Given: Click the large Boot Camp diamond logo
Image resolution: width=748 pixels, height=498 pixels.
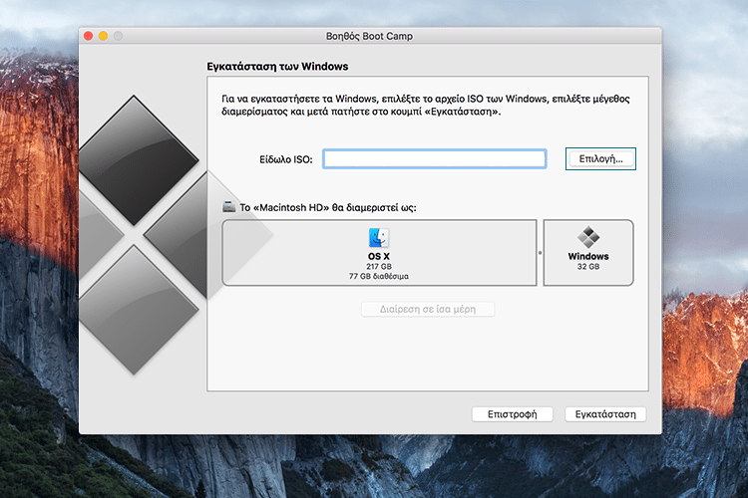Looking at the screenshot, I should [140, 234].
